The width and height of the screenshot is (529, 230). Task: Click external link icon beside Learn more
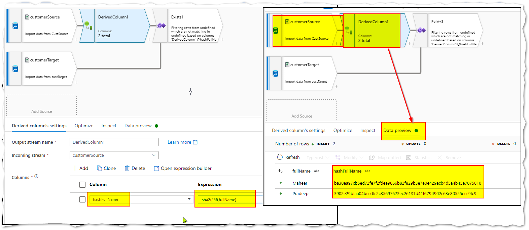click(x=195, y=142)
